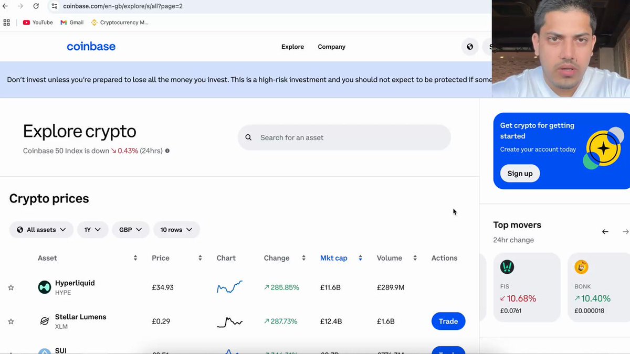Open the YouTube bookmark
Viewport: 630px width, 354px height.
(38, 23)
